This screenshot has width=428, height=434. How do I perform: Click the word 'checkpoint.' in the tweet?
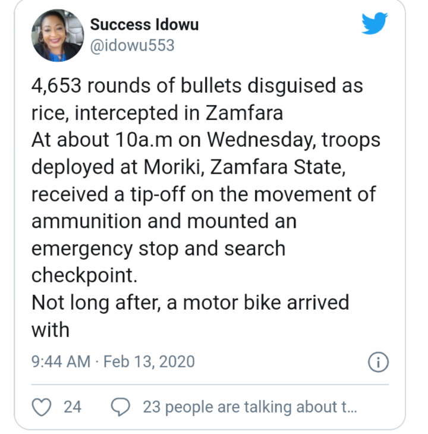[x=80, y=275]
